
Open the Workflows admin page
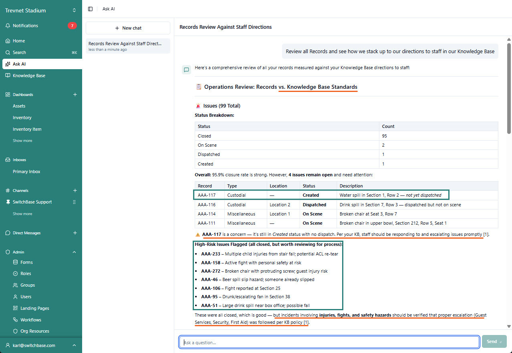(31, 320)
